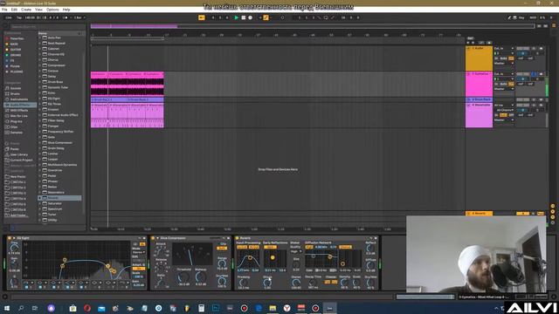Toggle Reverb device activator

pyautogui.click(x=237, y=238)
